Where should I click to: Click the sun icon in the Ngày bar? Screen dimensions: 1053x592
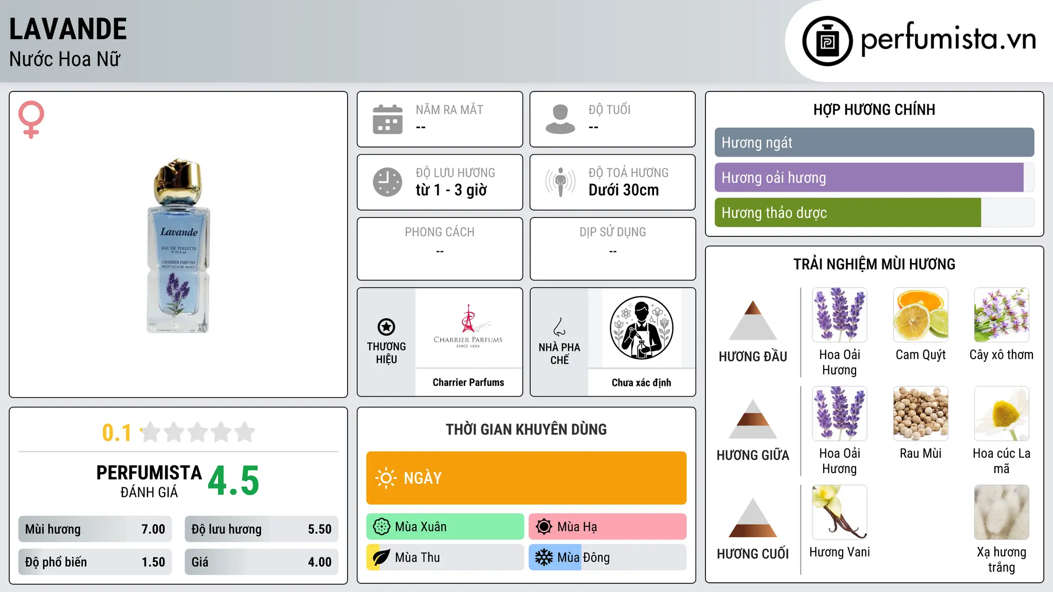click(x=386, y=478)
